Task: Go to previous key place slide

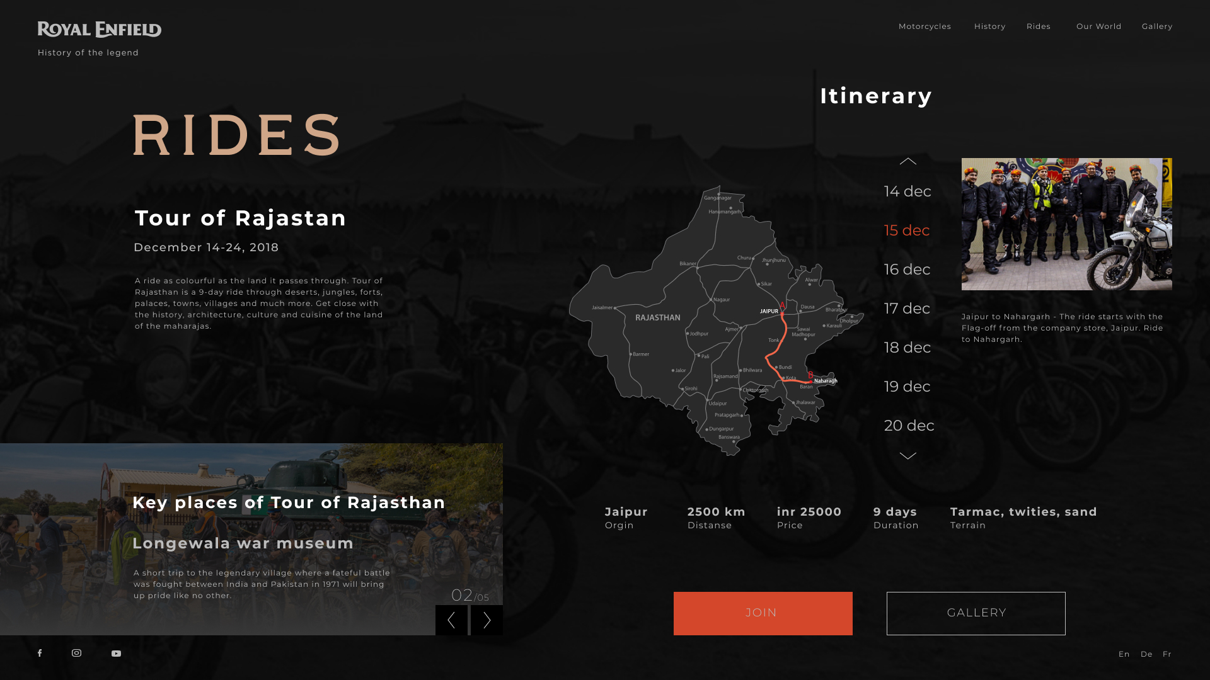Action: [x=451, y=620]
